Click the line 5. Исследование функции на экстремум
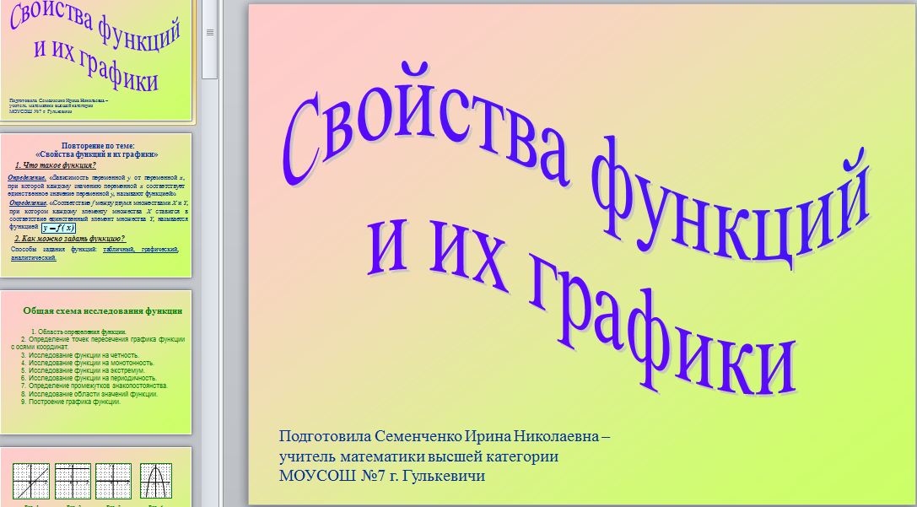The height and width of the screenshot is (507, 917). click(x=83, y=370)
